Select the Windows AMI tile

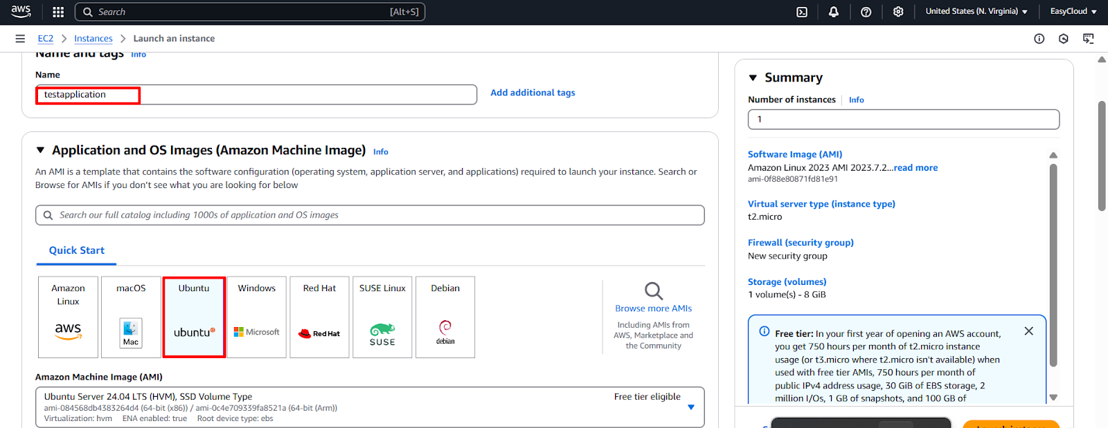[x=257, y=317]
